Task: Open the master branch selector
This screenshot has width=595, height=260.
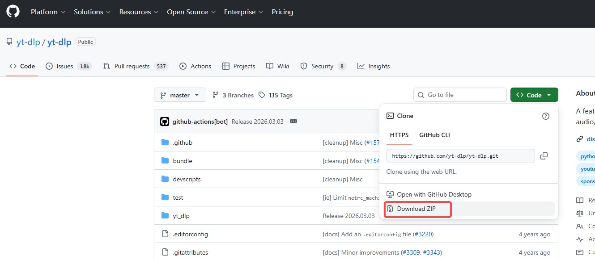Action: (180, 95)
